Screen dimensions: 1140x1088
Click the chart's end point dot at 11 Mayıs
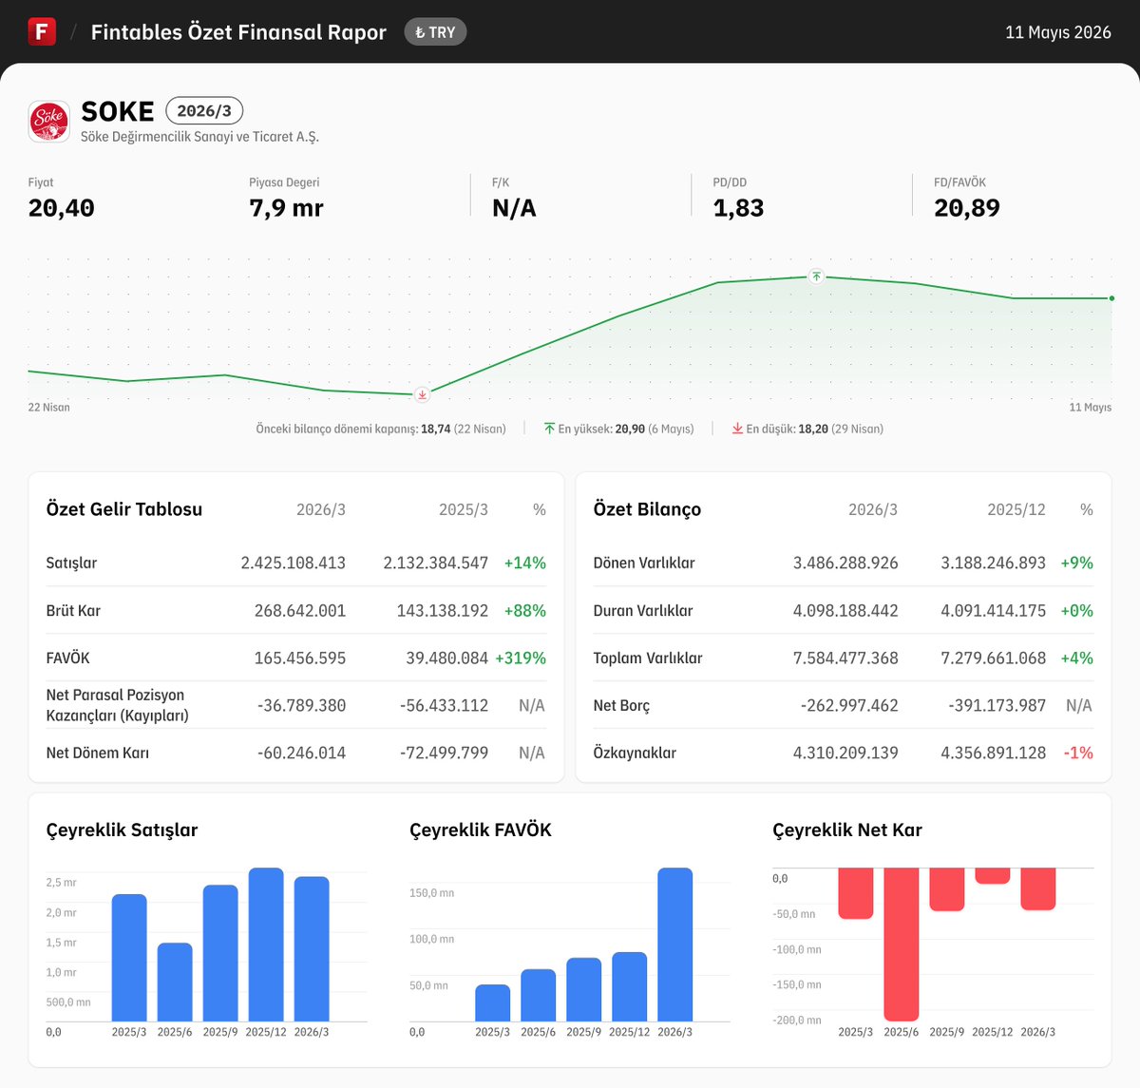tap(1111, 298)
